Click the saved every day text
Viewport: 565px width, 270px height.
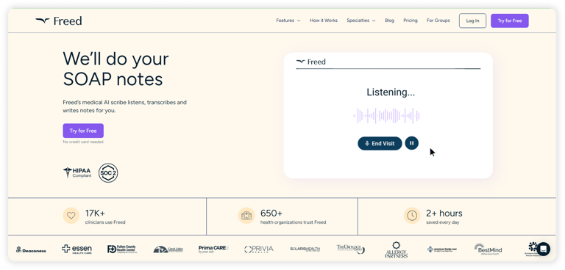(442, 222)
